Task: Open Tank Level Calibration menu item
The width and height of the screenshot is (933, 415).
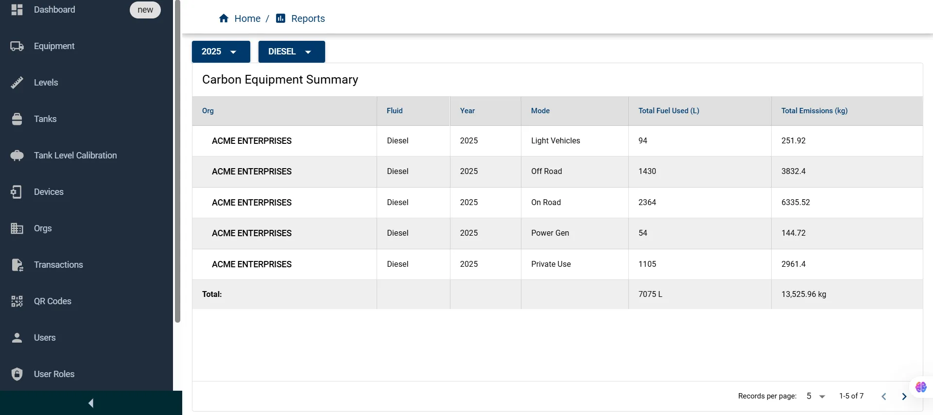Action: pyautogui.click(x=75, y=156)
